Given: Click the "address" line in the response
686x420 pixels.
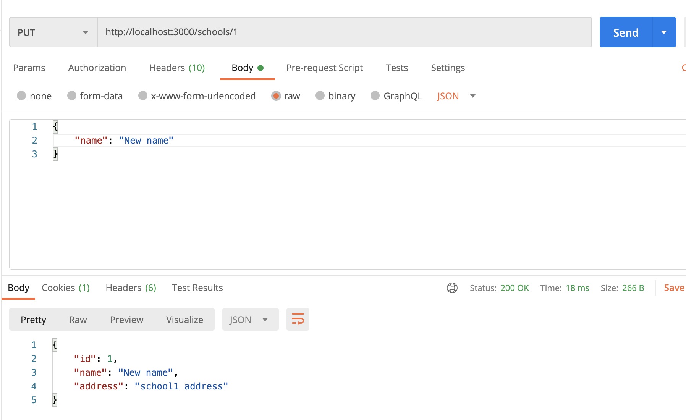Looking at the screenshot, I should coord(151,386).
